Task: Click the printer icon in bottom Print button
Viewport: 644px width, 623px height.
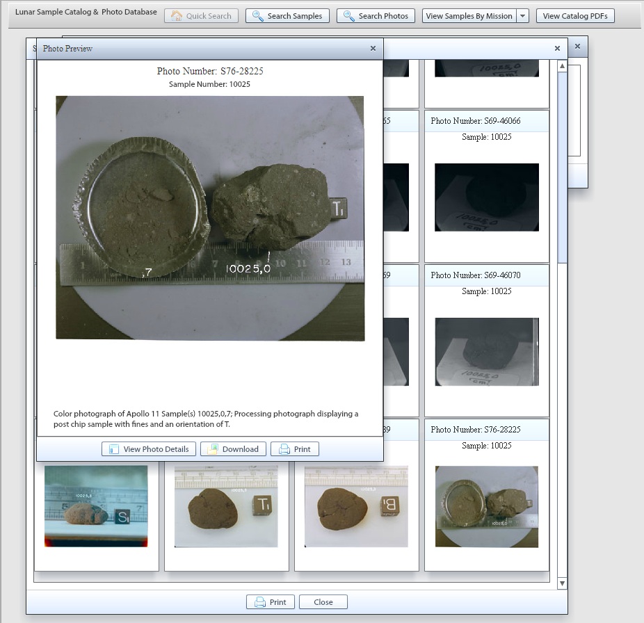Action: click(x=259, y=602)
